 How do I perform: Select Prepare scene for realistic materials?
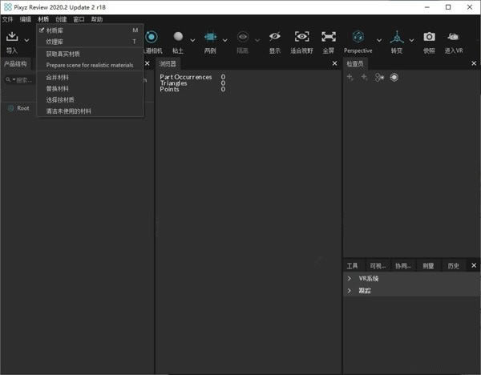tap(90, 65)
